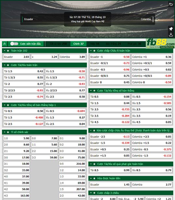The height and width of the screenshot is (200, 175).
Task: Click the download icon below the pin
Action: coord(171,34)
